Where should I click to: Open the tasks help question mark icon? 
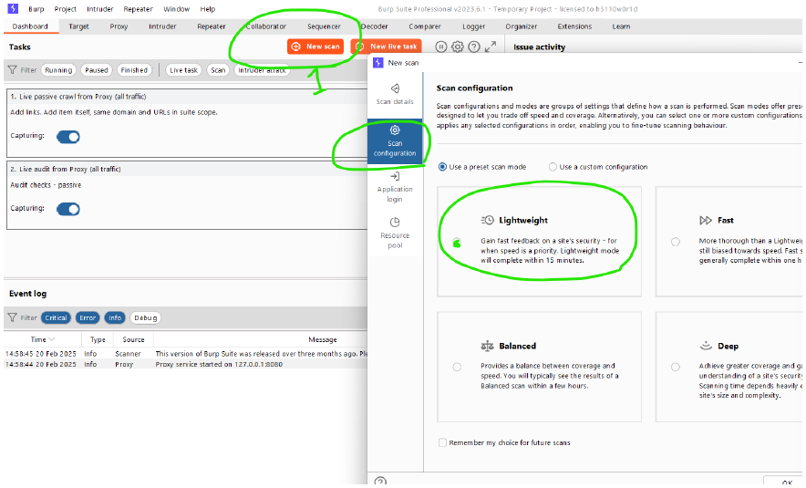click(x=474, y=47)
